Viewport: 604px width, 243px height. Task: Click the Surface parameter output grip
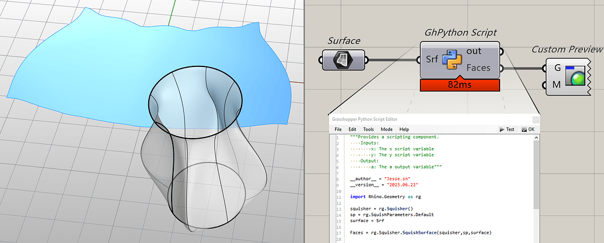coord(366,59)
